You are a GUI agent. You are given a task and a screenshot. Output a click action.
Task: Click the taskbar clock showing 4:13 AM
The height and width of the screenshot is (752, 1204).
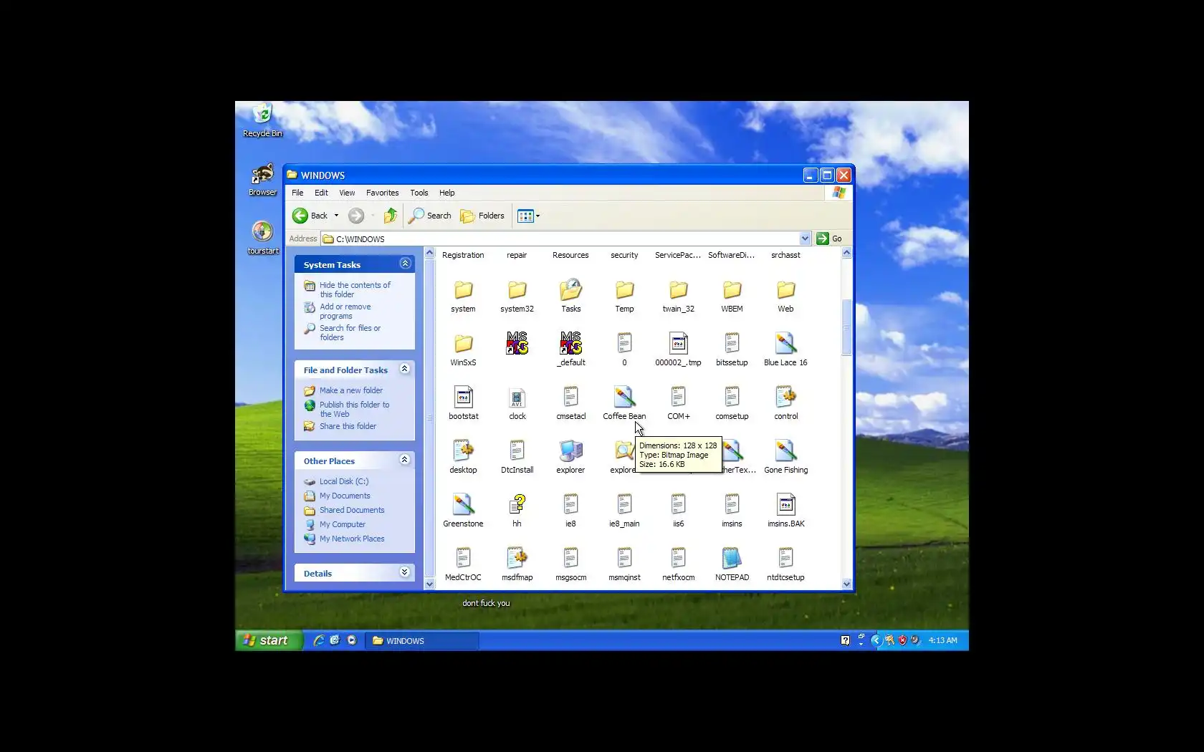coord(942,641)
